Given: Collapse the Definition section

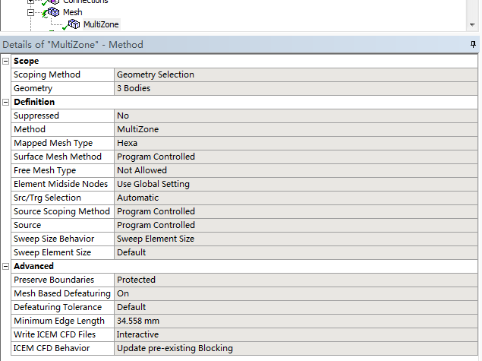Looking at the screenshot, I should tap(7, 102).
